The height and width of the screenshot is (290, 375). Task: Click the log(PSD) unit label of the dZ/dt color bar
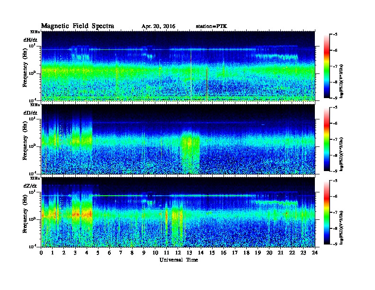pos(341,227)
